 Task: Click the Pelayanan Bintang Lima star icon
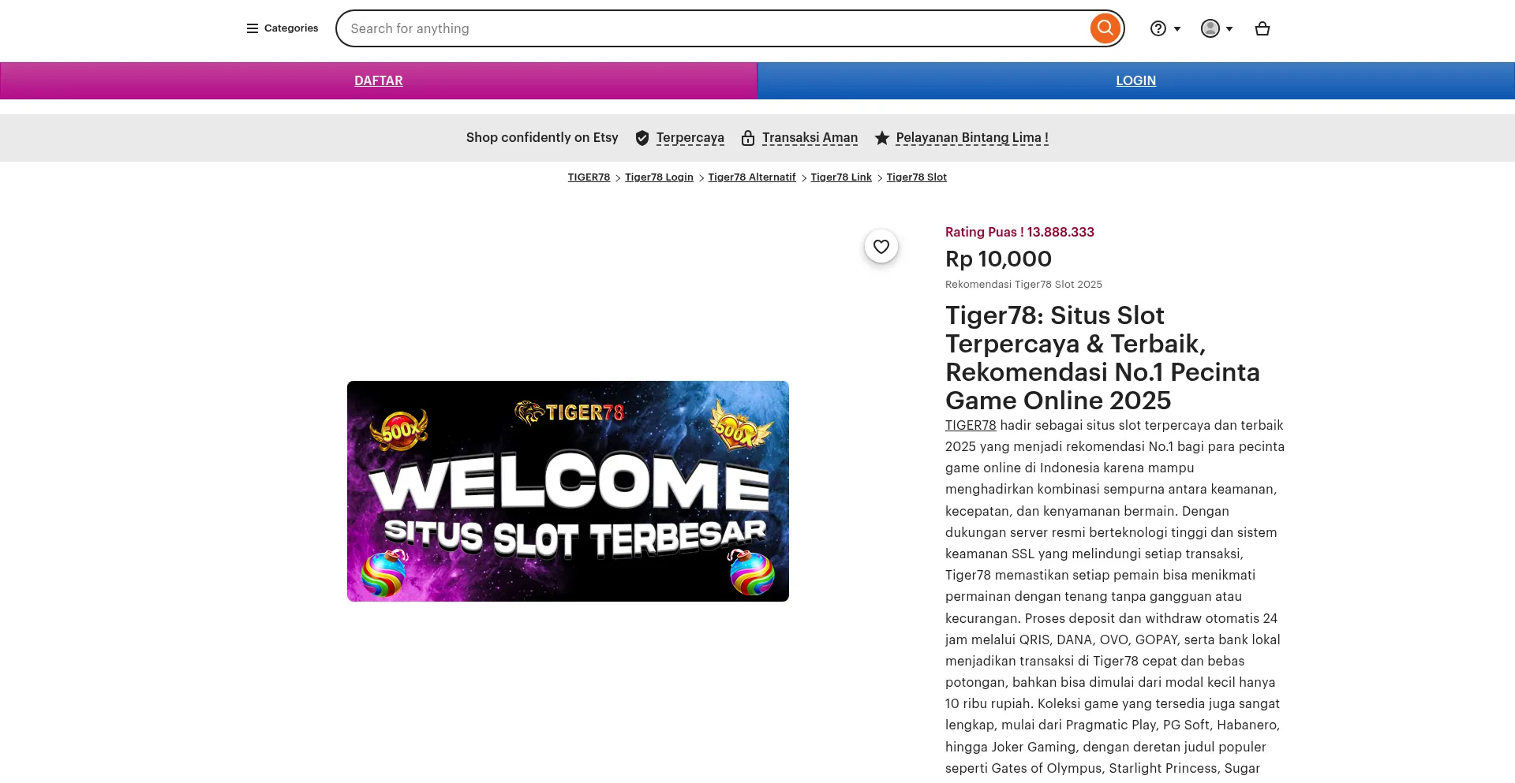(x=881, y=137)
